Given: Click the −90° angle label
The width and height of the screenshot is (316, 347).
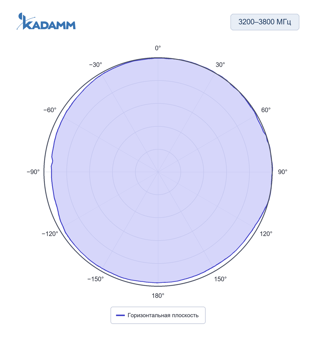Looking at the screenshot, I should click(x=33, y=172).
